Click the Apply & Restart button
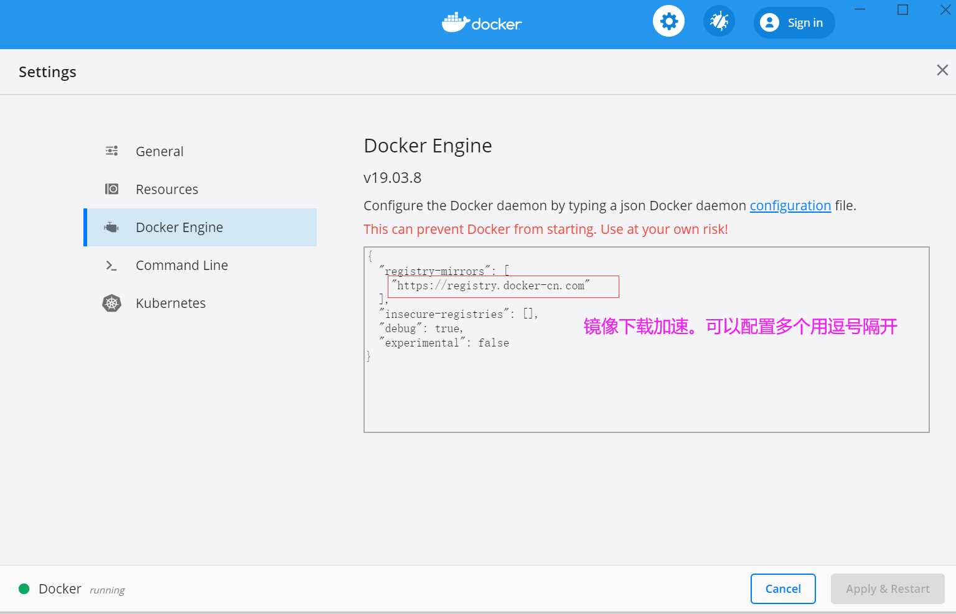The width and height of the screenshot is (956, 614). pos(888,588)
